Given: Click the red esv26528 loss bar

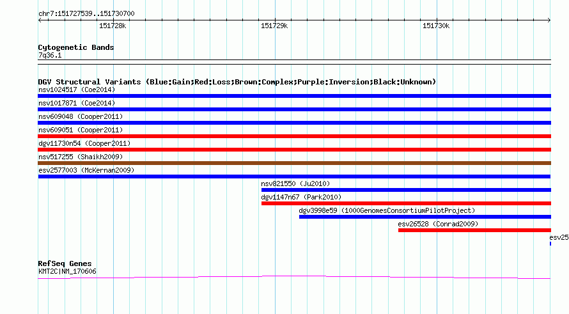Looking at the screenshot, I should point(474,230).
